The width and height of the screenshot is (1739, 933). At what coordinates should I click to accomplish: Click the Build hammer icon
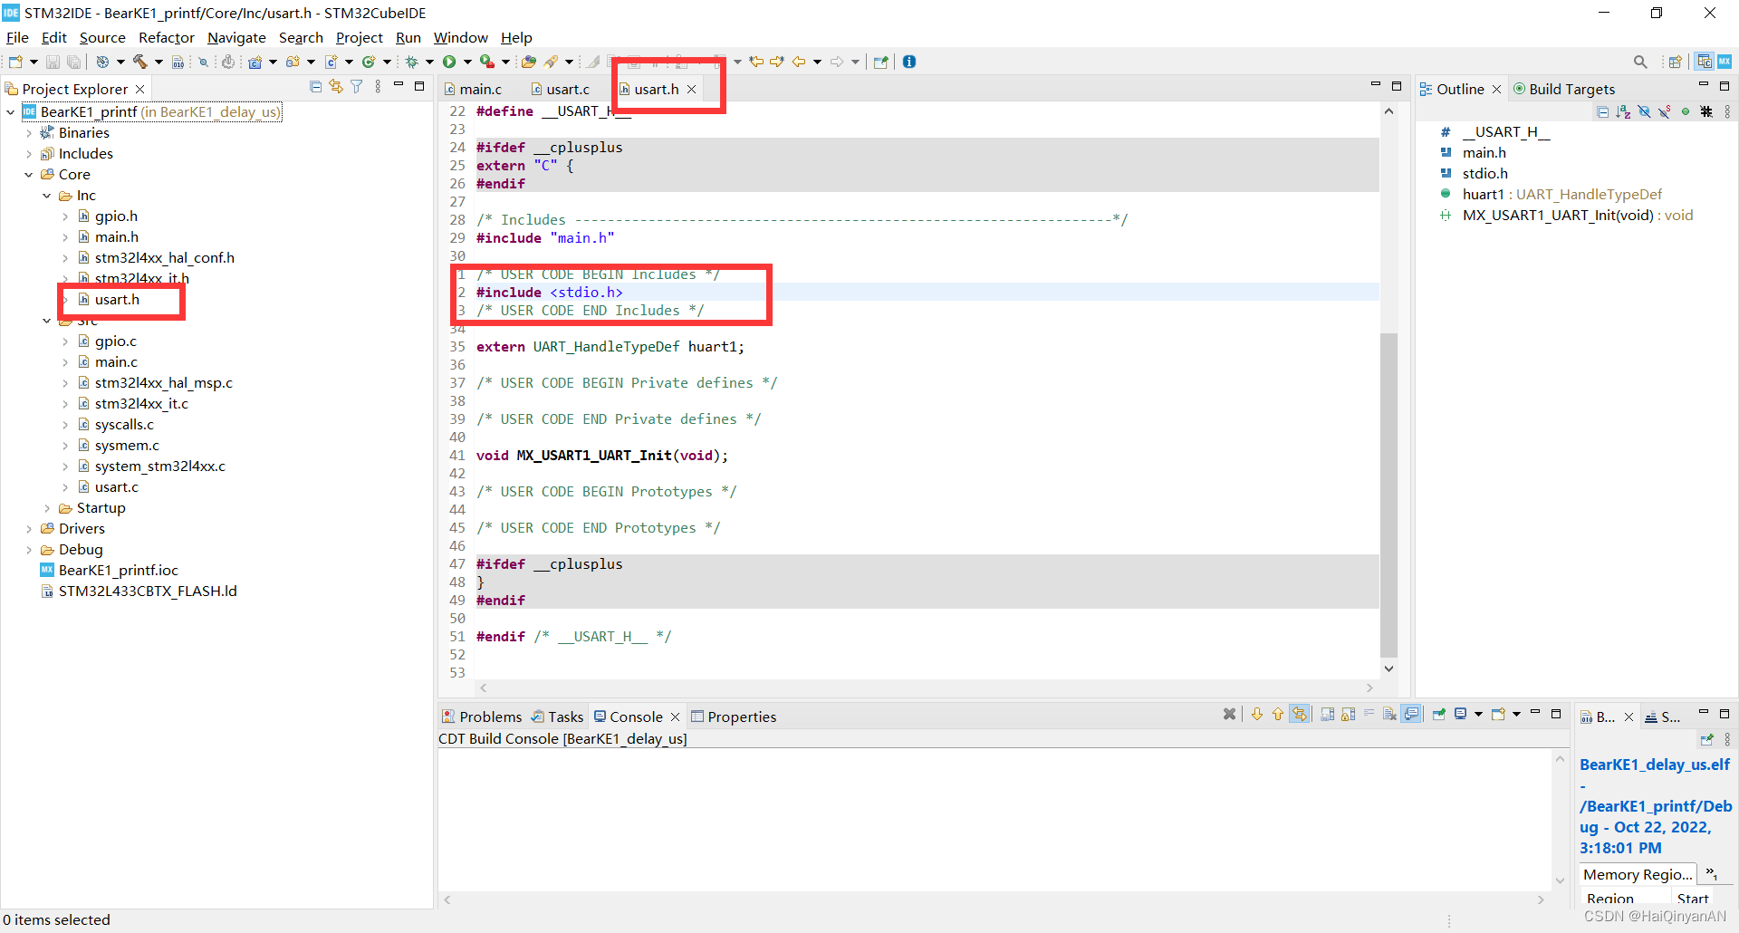pos(139,62)
